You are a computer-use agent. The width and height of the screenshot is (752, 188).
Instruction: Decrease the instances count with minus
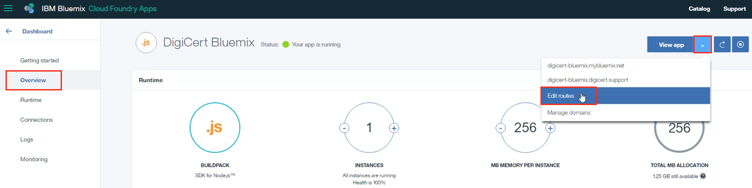[344, 128]
